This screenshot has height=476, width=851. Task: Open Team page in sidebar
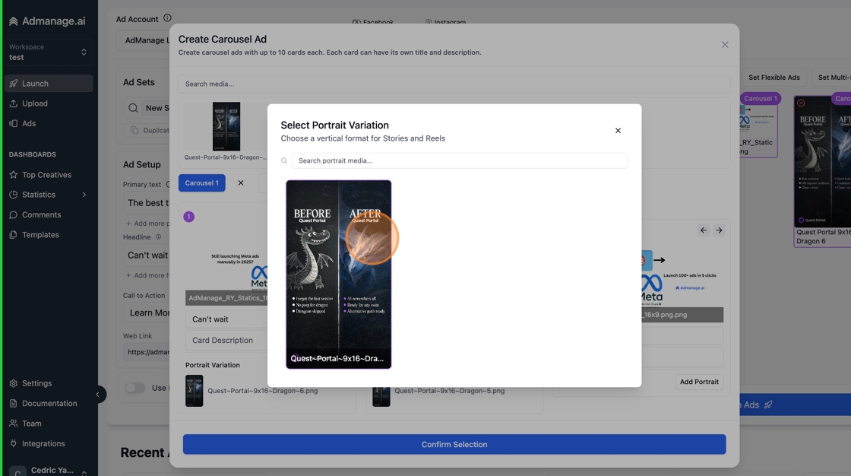[x=49, y=424]
